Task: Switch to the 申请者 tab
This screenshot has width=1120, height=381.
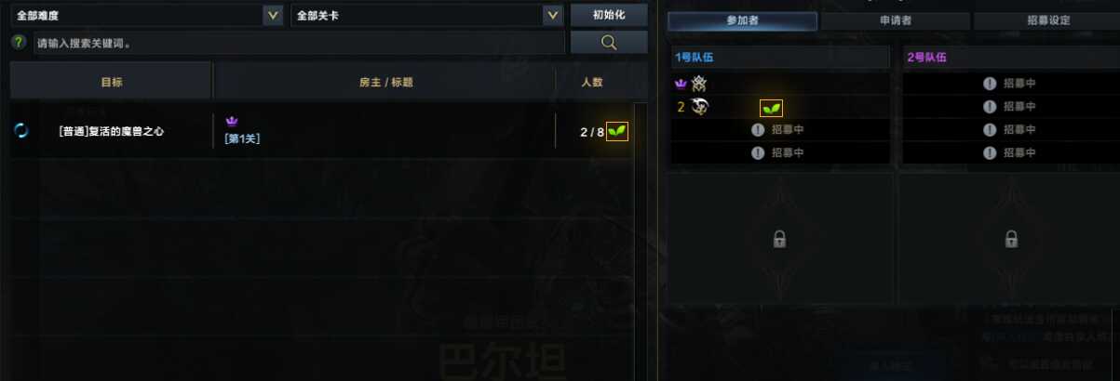Action: click(x=895, y=20)
